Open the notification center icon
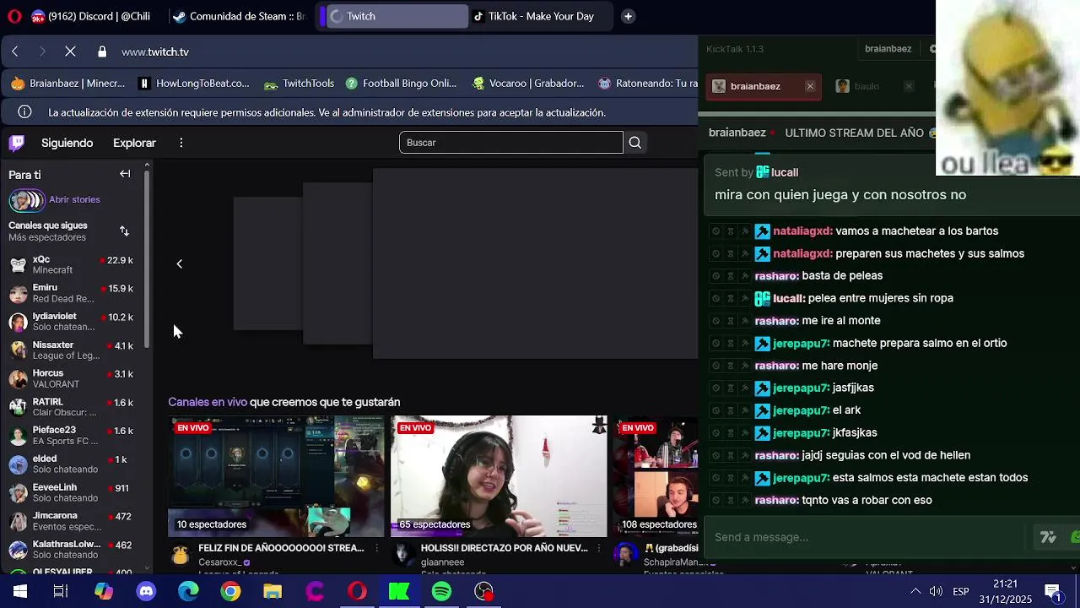This screenshot has width=1080, height=608. point(1052,592)
